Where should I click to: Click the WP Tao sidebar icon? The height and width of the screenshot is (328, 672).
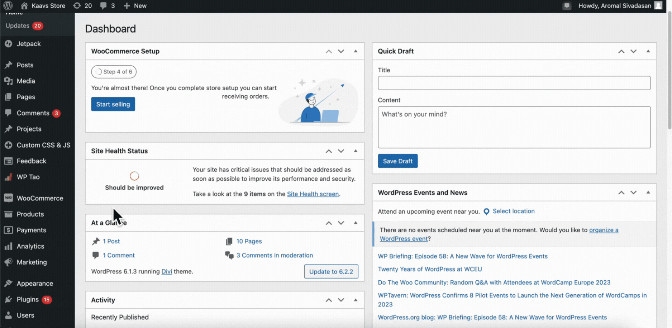tap(8, 177)
